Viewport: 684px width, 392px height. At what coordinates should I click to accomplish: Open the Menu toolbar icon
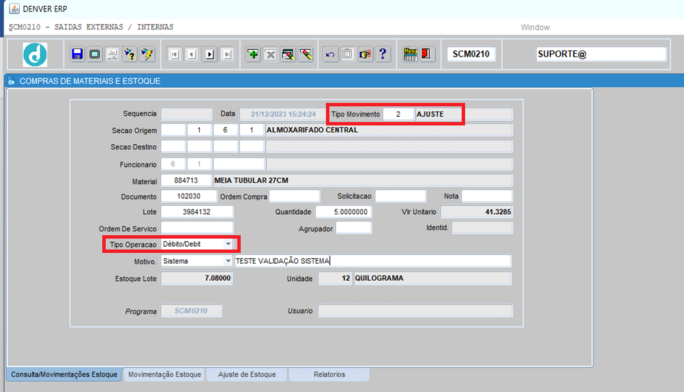(x=410, y=54)
